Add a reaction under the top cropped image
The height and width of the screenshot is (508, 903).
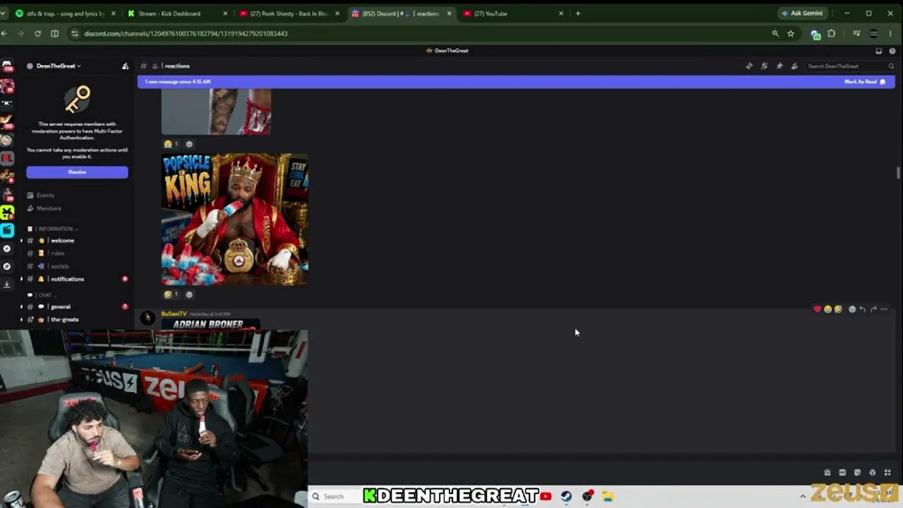tap(188, 144)
